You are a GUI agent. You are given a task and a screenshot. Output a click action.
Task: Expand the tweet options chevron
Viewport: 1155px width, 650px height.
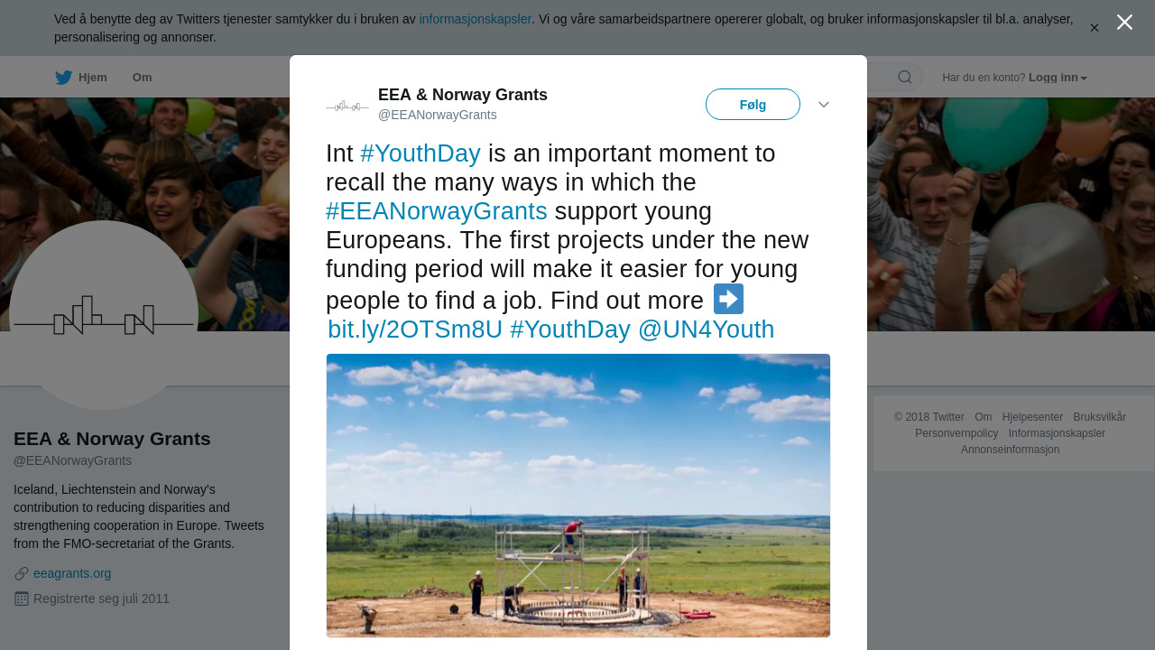pyautogui.click(x=824, y=105)
